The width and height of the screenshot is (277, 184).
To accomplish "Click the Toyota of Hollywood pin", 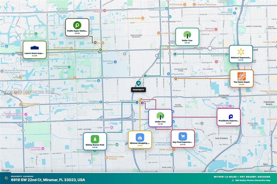I will point(170,17).
